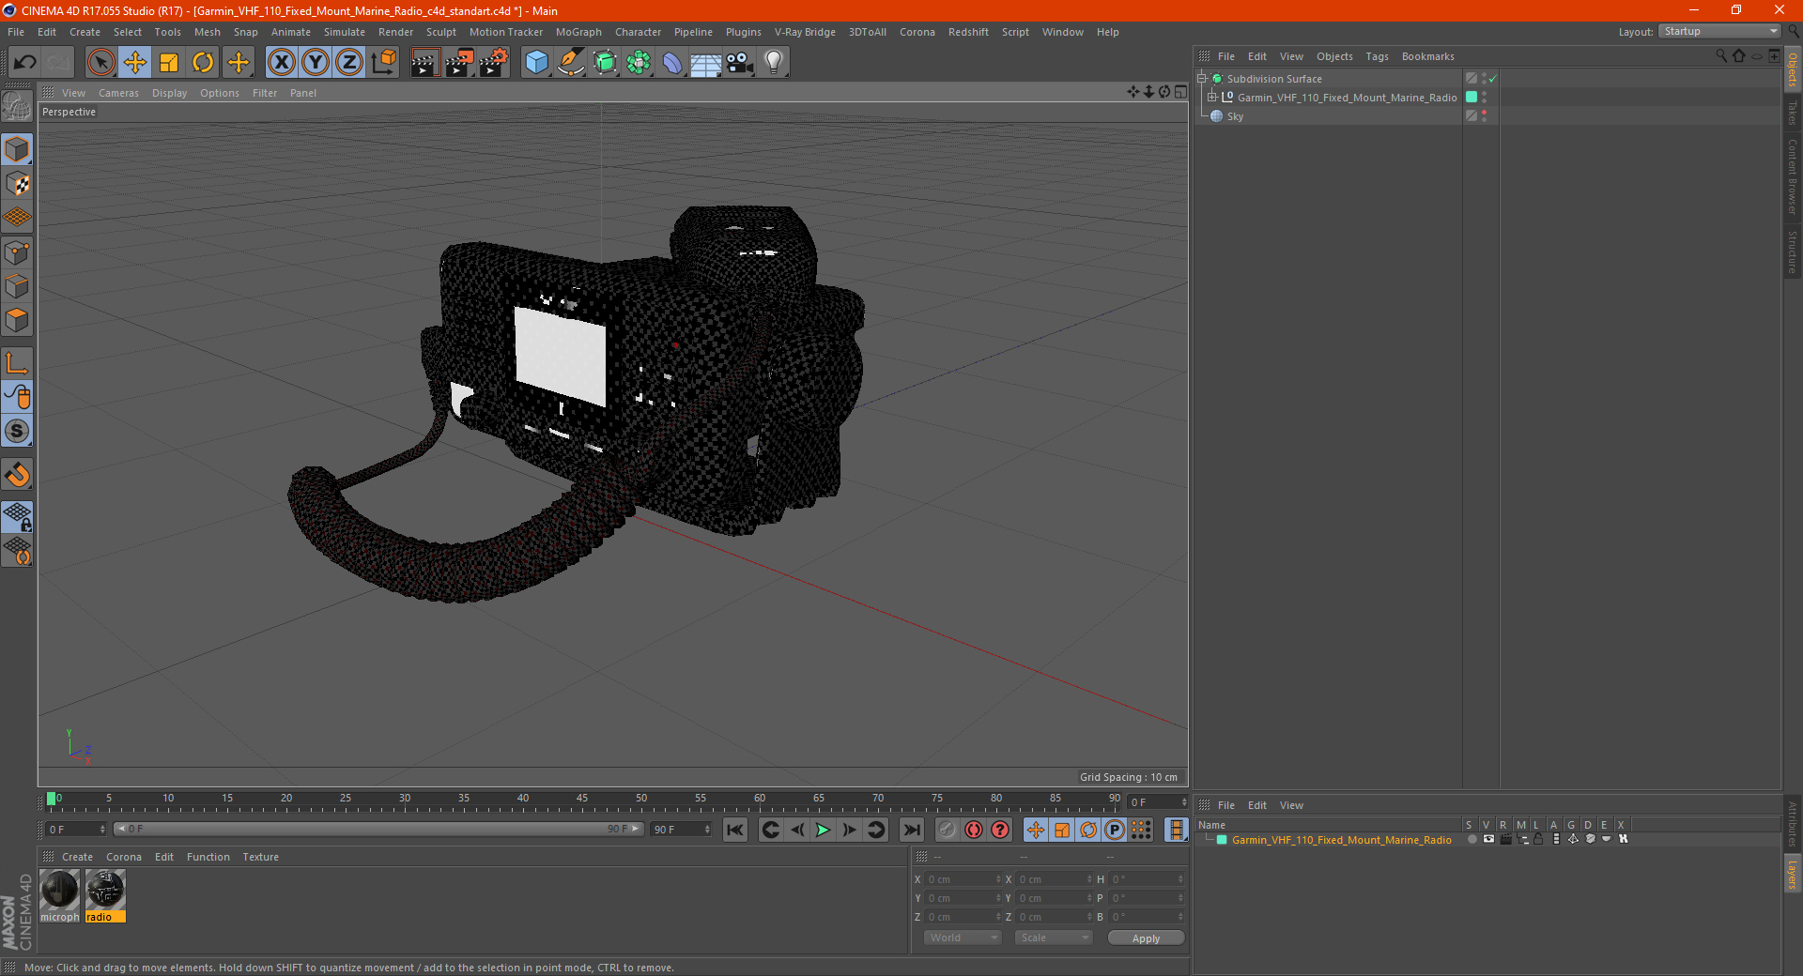Open the Content Browser side tab
The height and width of the screenshot is (976, 1803).
1793,176
